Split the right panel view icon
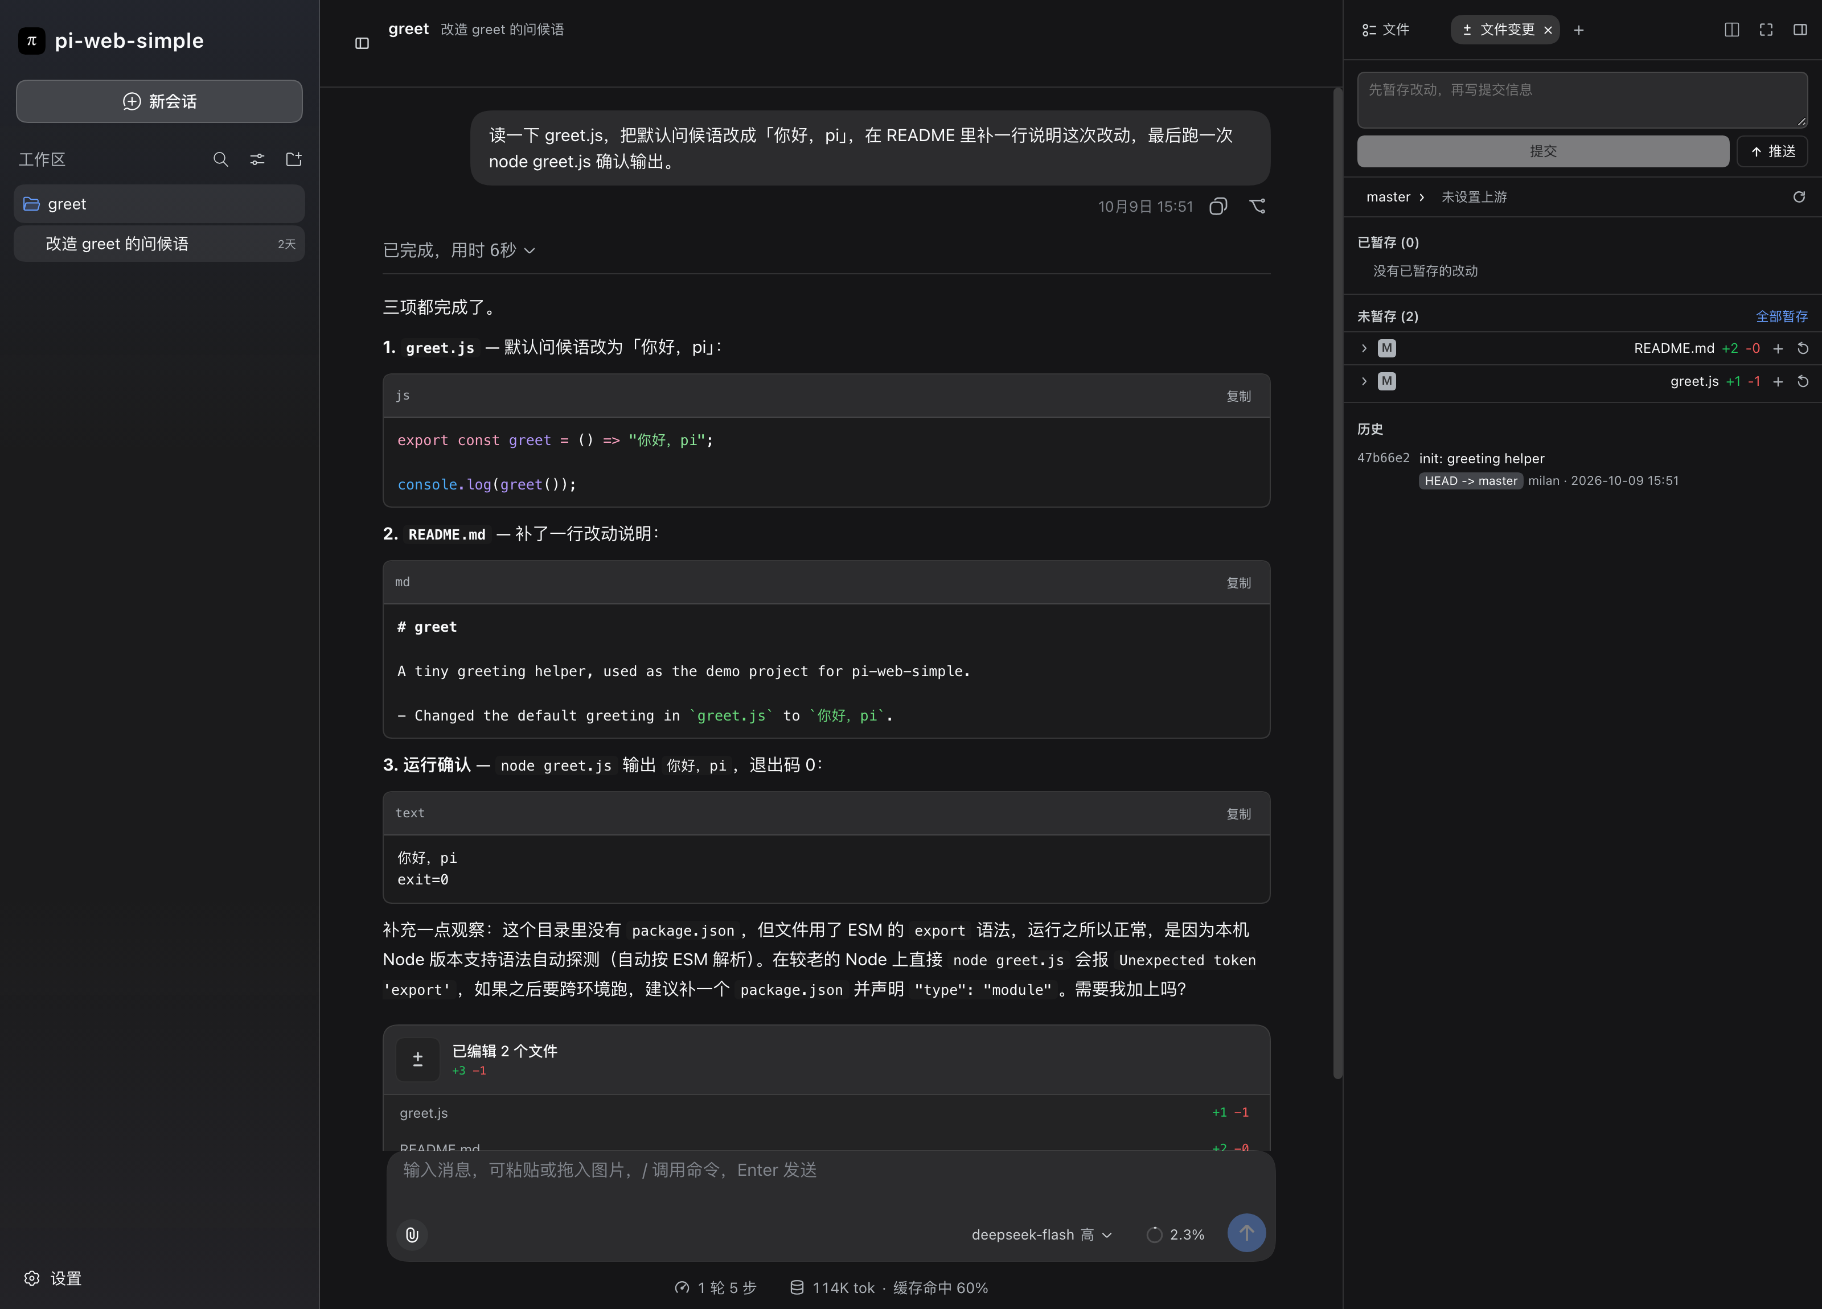 tap(1732, 30)
